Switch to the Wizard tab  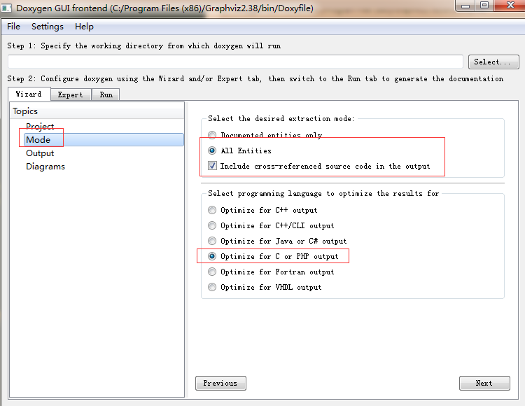coord(29,94)
